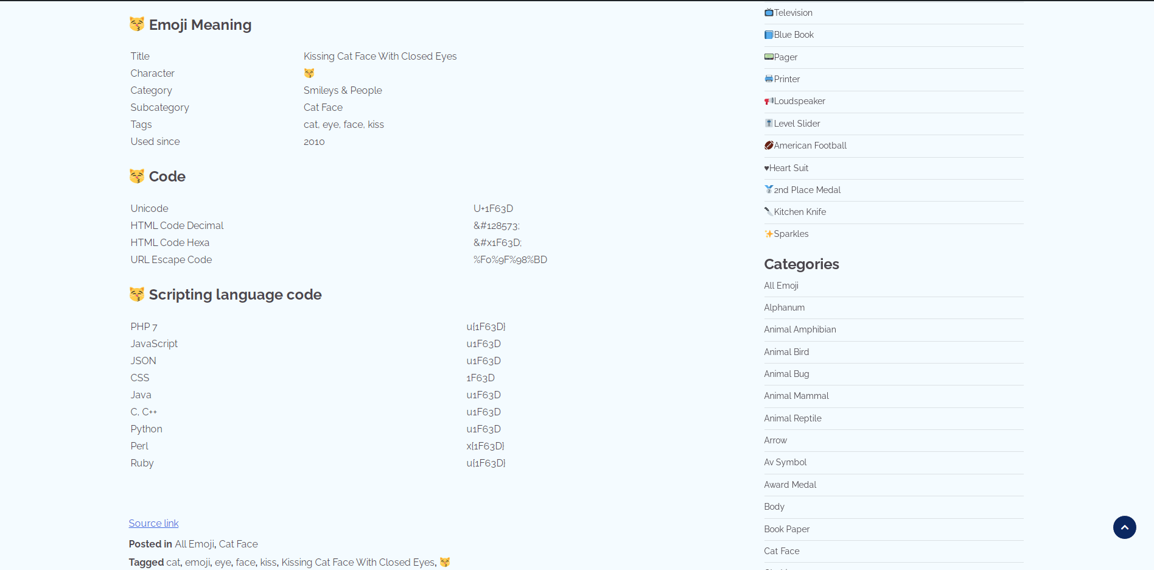Open the Animal Reptile category
The image size is (1154, 570).
pyautogui.click(x=793, y=418)
